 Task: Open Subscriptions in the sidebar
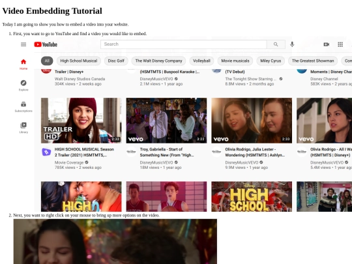[x=23, y=106]
